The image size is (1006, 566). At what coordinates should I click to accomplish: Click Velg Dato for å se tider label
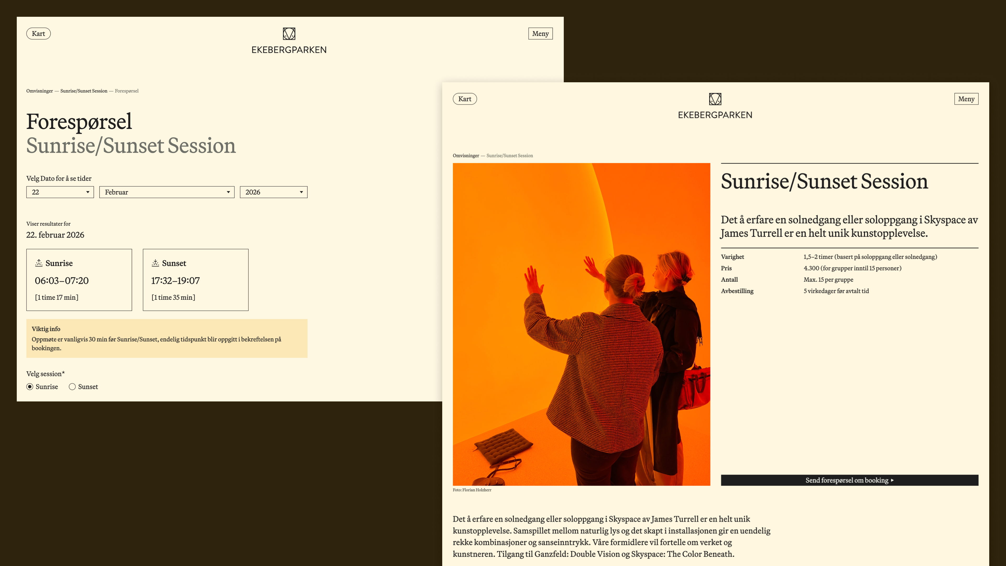[59, 178]
